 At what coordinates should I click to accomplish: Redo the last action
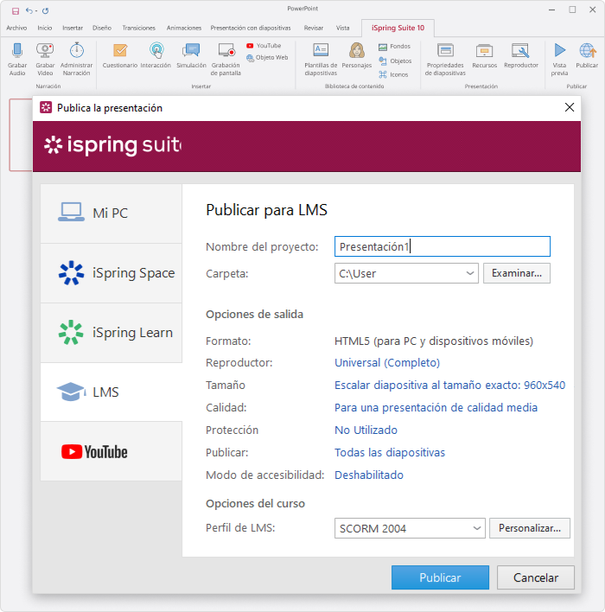tap(45, 10)
